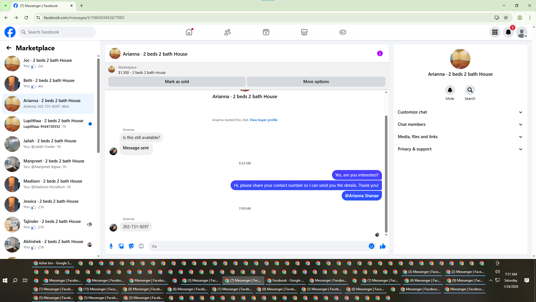Toggle the conversation information panel
The width and height of the screenshot is (536, 302).
point(380,53)
